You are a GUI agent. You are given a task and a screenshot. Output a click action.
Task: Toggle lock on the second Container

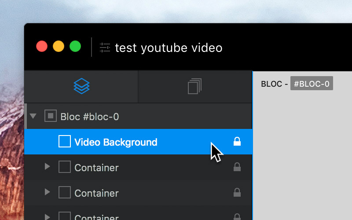[237, 192]
